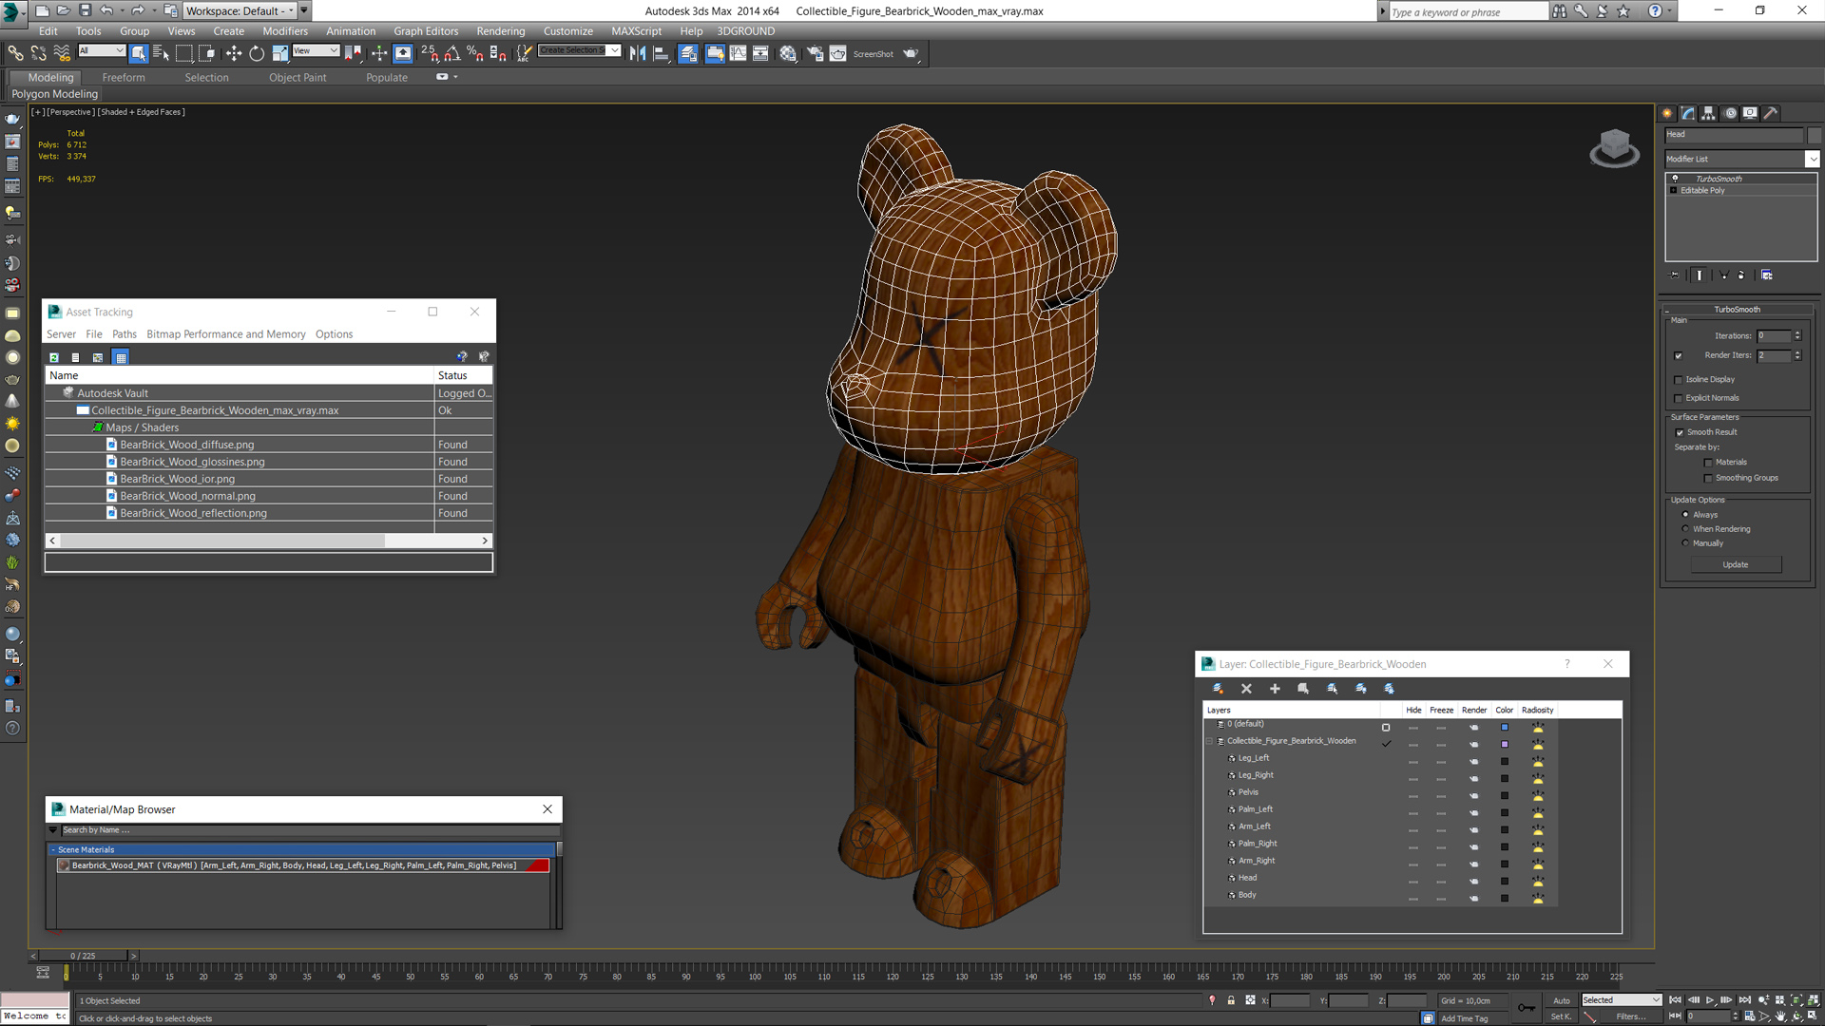Click Pin Stack icon under modifier stack

(1675, 275)
